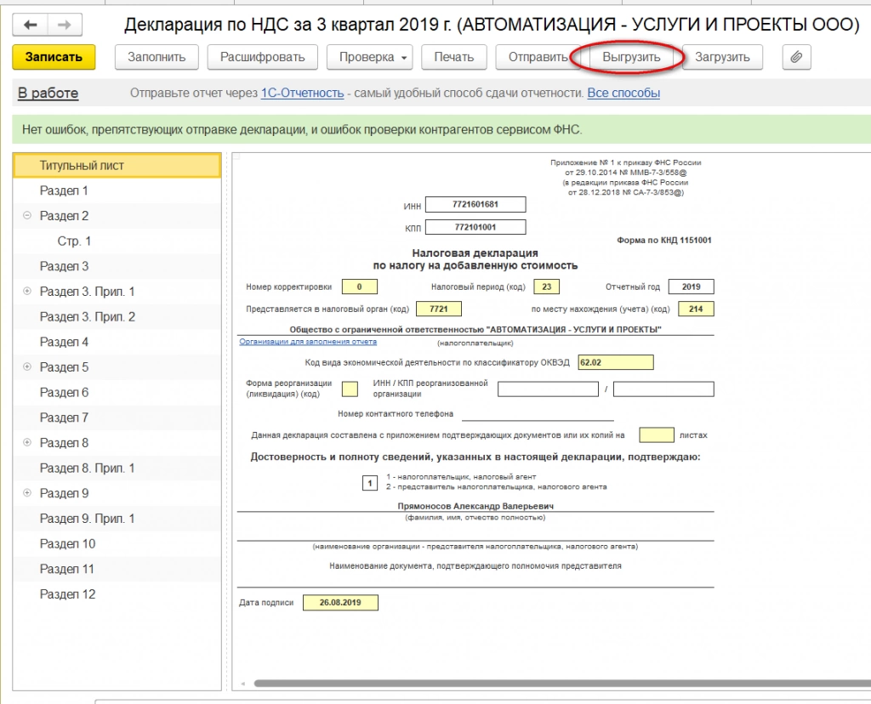Click the signer name Прямоносов Александр Валерьевич

(475, 507)
